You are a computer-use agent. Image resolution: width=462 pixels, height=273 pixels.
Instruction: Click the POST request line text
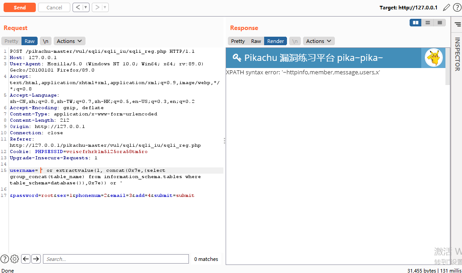(102, 51)
